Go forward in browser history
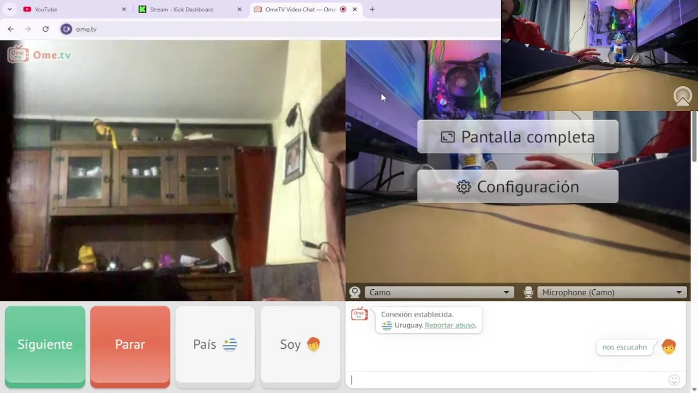The image size is (698, 393). [x=28, y=29]
